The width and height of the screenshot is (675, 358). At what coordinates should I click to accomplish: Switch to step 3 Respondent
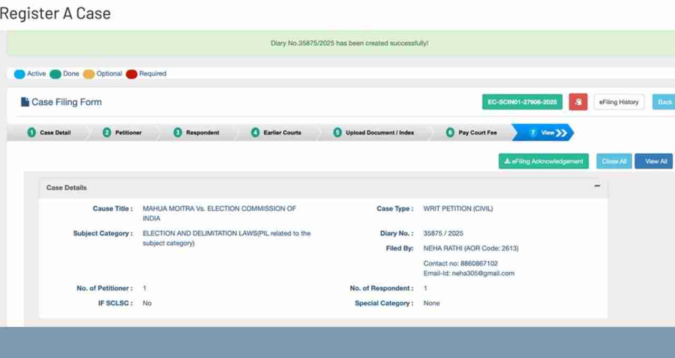pos(196,133)
